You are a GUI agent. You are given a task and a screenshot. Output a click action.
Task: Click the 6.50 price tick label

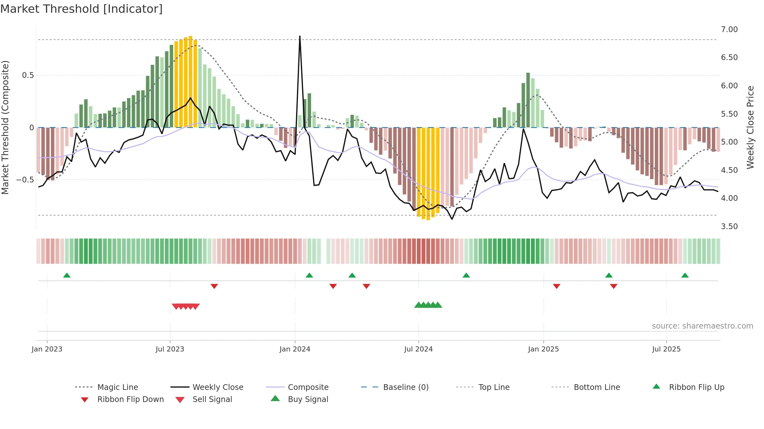(x=729, y=58)
